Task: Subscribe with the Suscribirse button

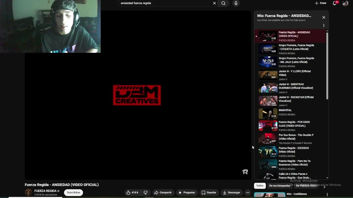Action: pyautogui.click(x=73, y=193)
